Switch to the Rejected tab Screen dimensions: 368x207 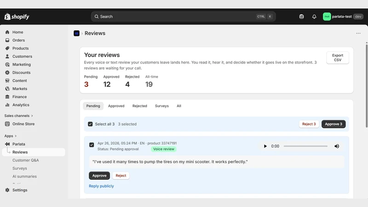pyautogui.click(x=140, y=106)
